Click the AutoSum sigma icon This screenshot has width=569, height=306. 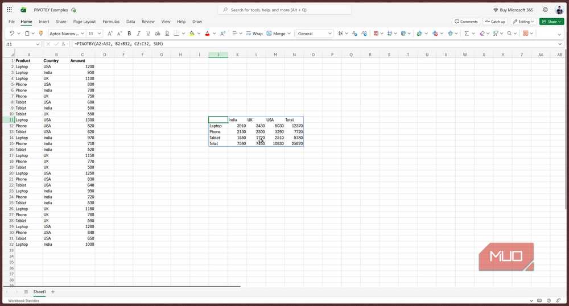(467, 34)
